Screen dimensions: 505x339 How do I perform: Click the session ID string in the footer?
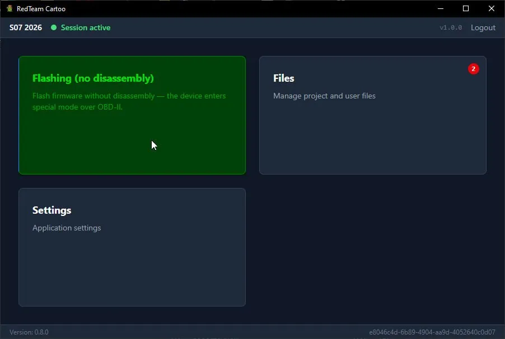[432, 332]
